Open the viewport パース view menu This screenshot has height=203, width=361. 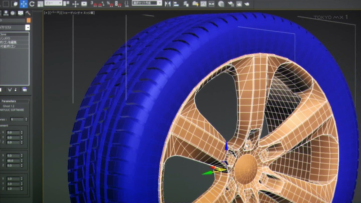(x=55, y=13)
